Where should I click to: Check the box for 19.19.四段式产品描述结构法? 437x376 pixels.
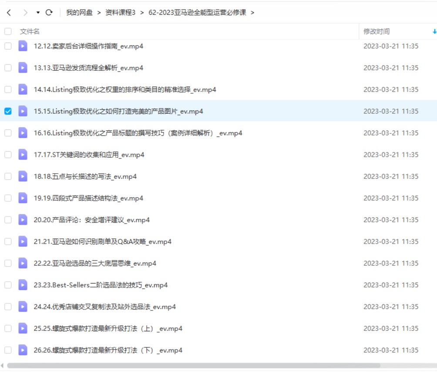click(8, 198)
